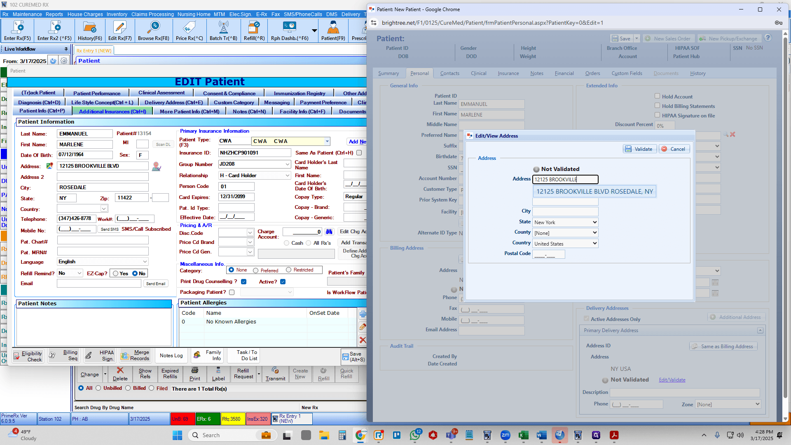Open the Patient Type CWA dropdown
791x445 pixels.
click(x=327, y=141)
